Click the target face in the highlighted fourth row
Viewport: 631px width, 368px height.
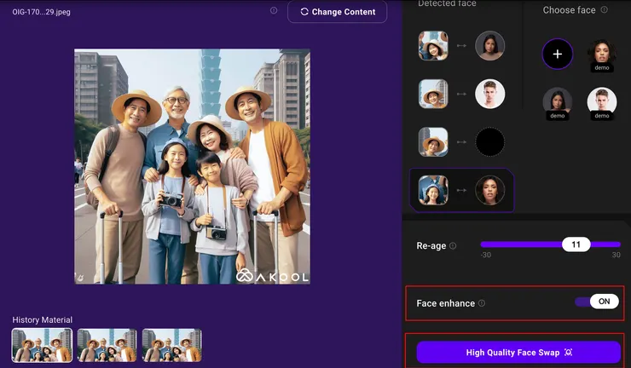489,190
